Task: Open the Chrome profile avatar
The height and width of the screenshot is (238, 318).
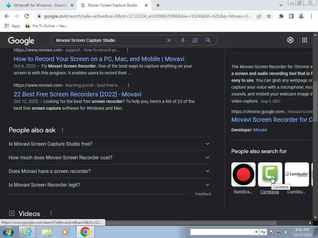Action: point(301,16)
